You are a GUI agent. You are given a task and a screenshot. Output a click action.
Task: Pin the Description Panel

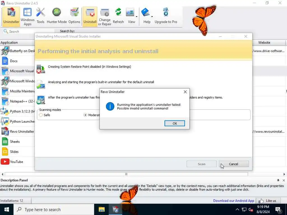coord(278,180)
